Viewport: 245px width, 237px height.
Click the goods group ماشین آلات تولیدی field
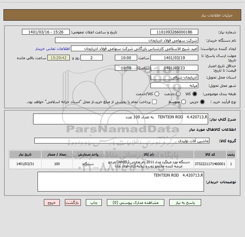tap(122, 141)
